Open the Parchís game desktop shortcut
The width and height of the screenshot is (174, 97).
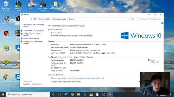(x=31, y=5)
